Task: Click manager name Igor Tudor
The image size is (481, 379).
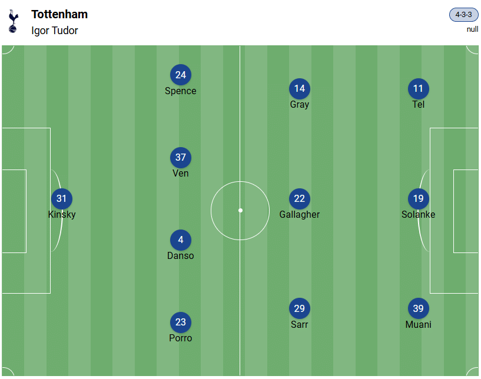Action: [x=55, y=31]
